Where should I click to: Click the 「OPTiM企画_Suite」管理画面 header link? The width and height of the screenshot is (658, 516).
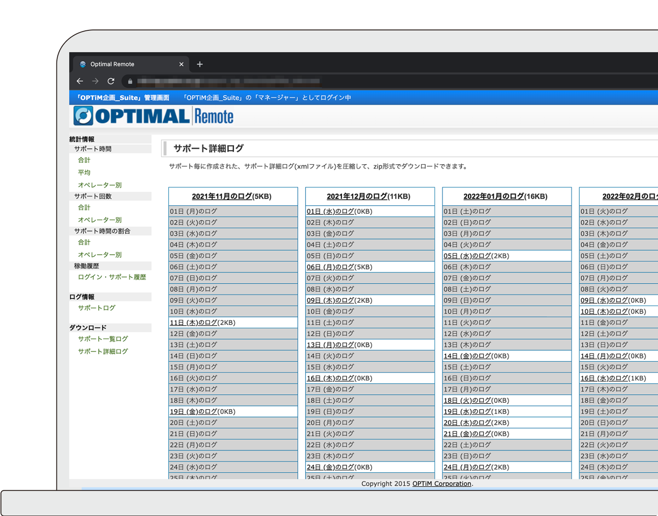coord(122,97)
